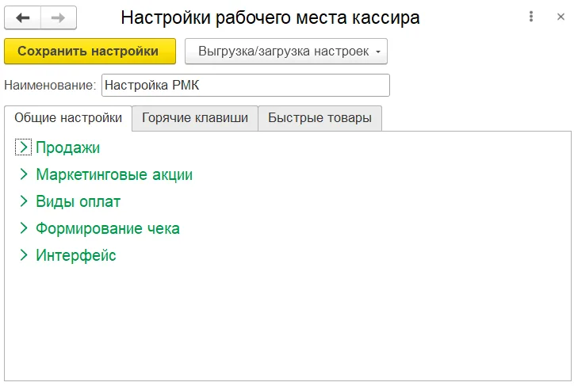Click the Продажи group title

pos(67,147)
